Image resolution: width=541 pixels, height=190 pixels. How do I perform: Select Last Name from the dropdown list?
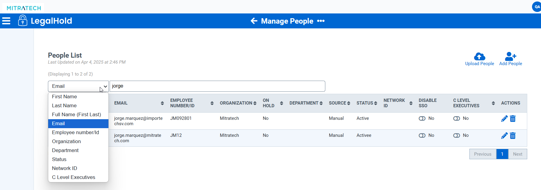pos(78,105)
